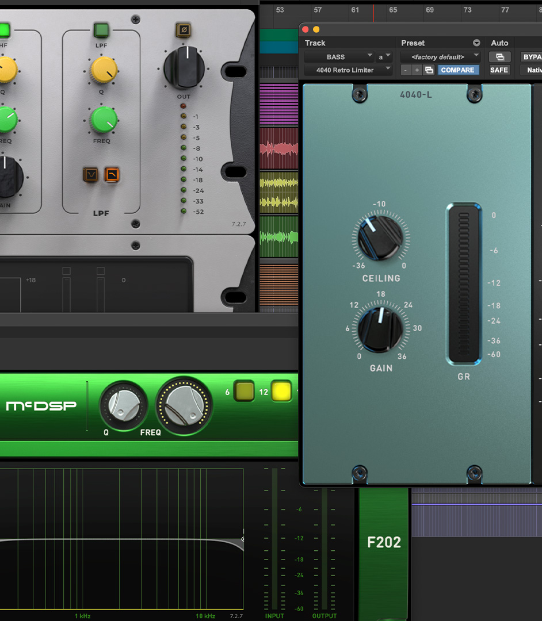Click the timeline ruler at bar 73
Image resolution: width=542 pixels, height=621 pixels.
468,10
